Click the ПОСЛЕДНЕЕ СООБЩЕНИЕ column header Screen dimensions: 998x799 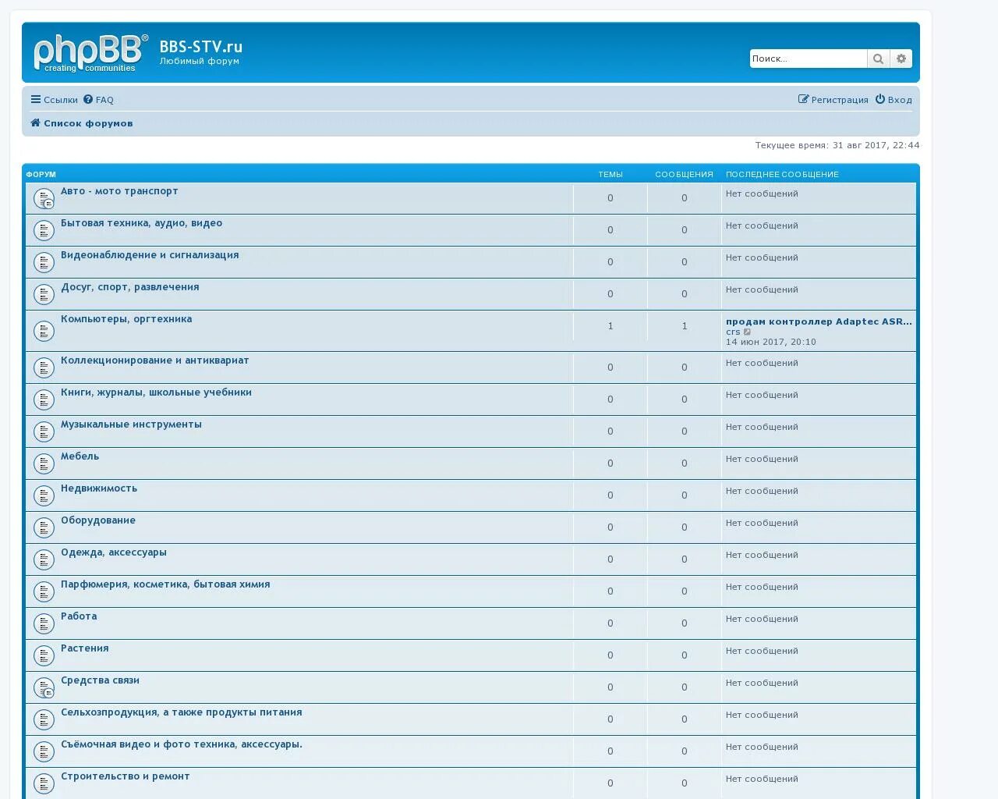click(782, 175)
